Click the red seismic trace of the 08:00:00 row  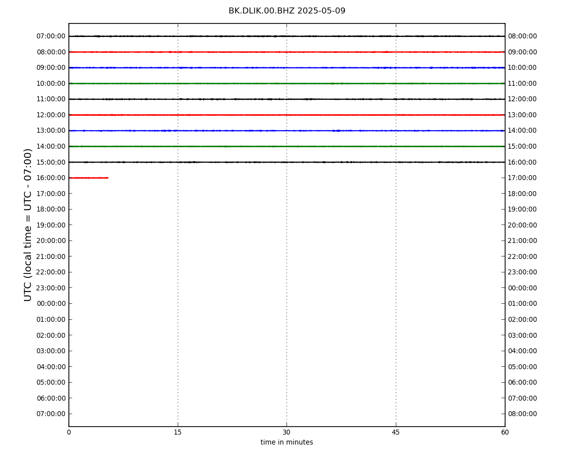tap(287, 52)
